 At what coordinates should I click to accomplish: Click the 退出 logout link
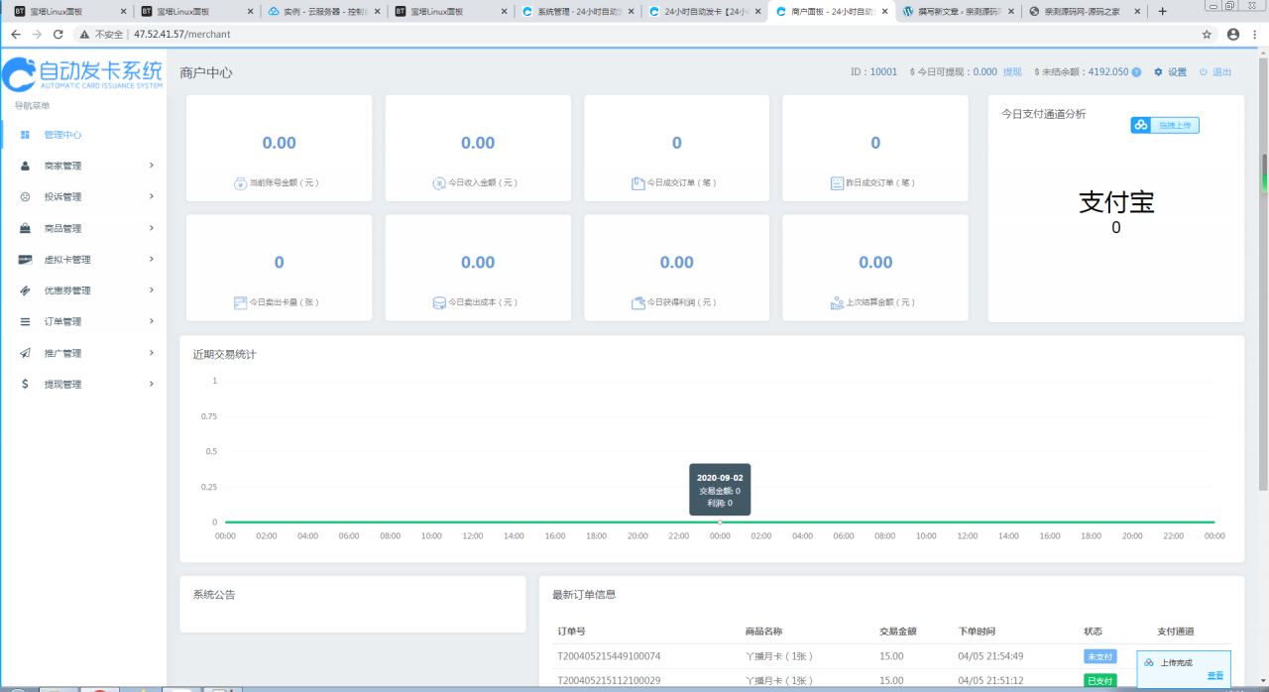[1221, 72]
